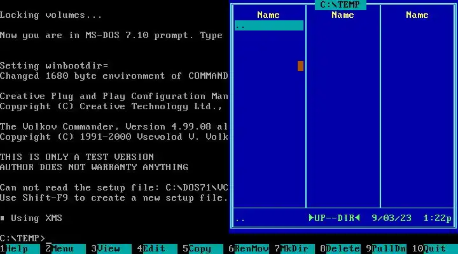Click the 'Use Shift-F9 to create' line
The image size is (458, 254).
[114, 197]
